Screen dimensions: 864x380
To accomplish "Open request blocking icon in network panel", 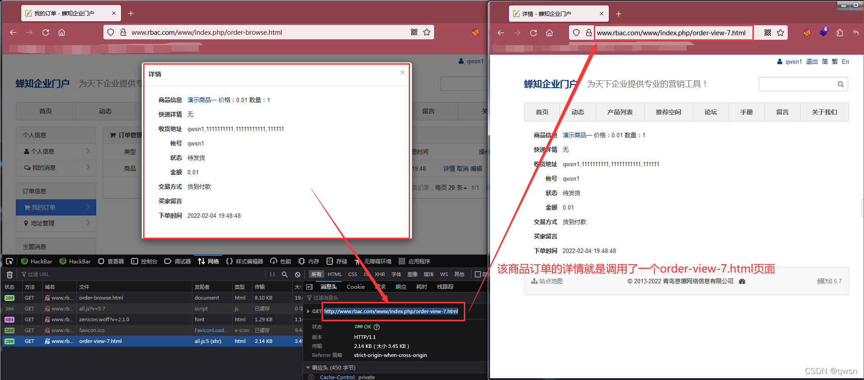I will 298,274.
